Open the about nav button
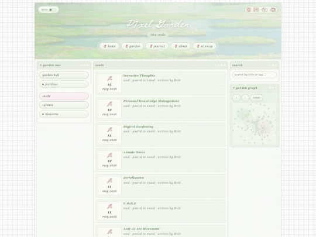This screenshot has height=237, width=316. point(181,46)
